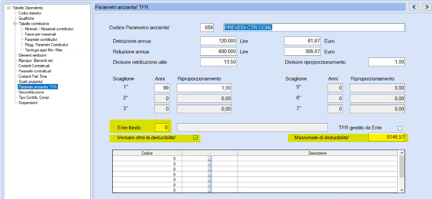Click Riduzione annua Lire field 600.000

(x=219, y=52)
